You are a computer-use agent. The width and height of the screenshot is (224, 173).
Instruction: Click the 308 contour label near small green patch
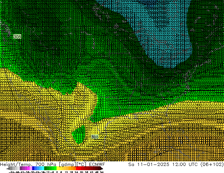tap(95, 137)
